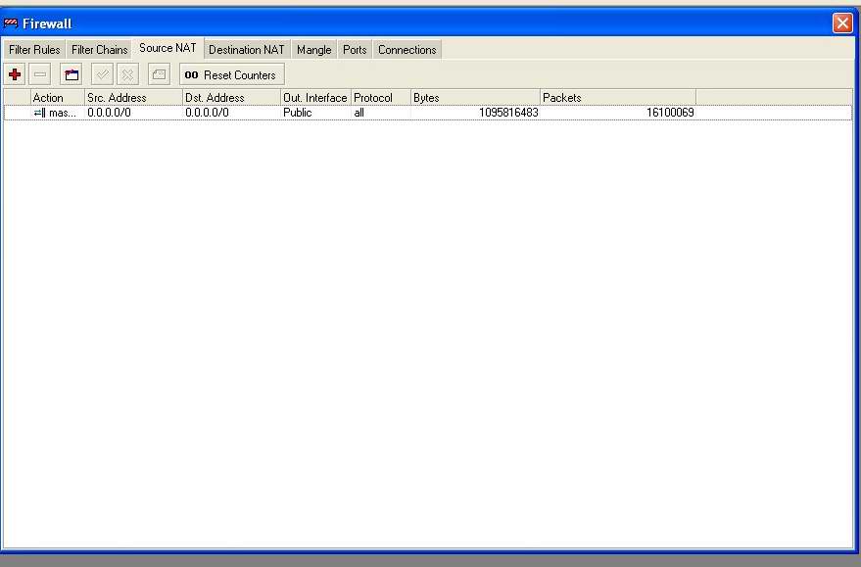This screenshot has height=567, width=861.
Task: Click the masquerade action icon in row
Action: [39, 113]
